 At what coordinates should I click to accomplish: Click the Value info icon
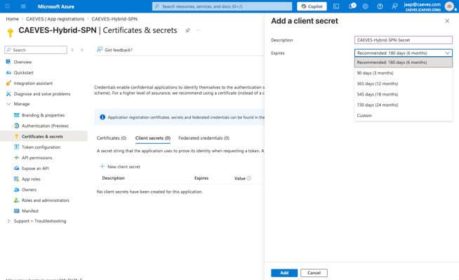(249, 178)
